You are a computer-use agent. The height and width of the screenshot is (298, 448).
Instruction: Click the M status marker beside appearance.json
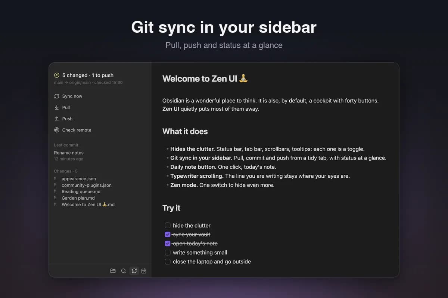(55, 179)
